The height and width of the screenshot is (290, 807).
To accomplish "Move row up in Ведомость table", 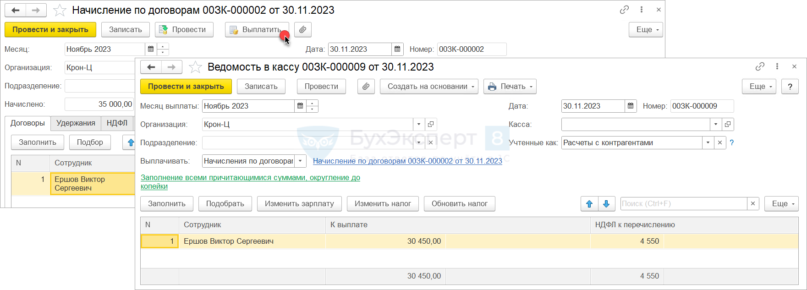I will click(x=589, y=204).
